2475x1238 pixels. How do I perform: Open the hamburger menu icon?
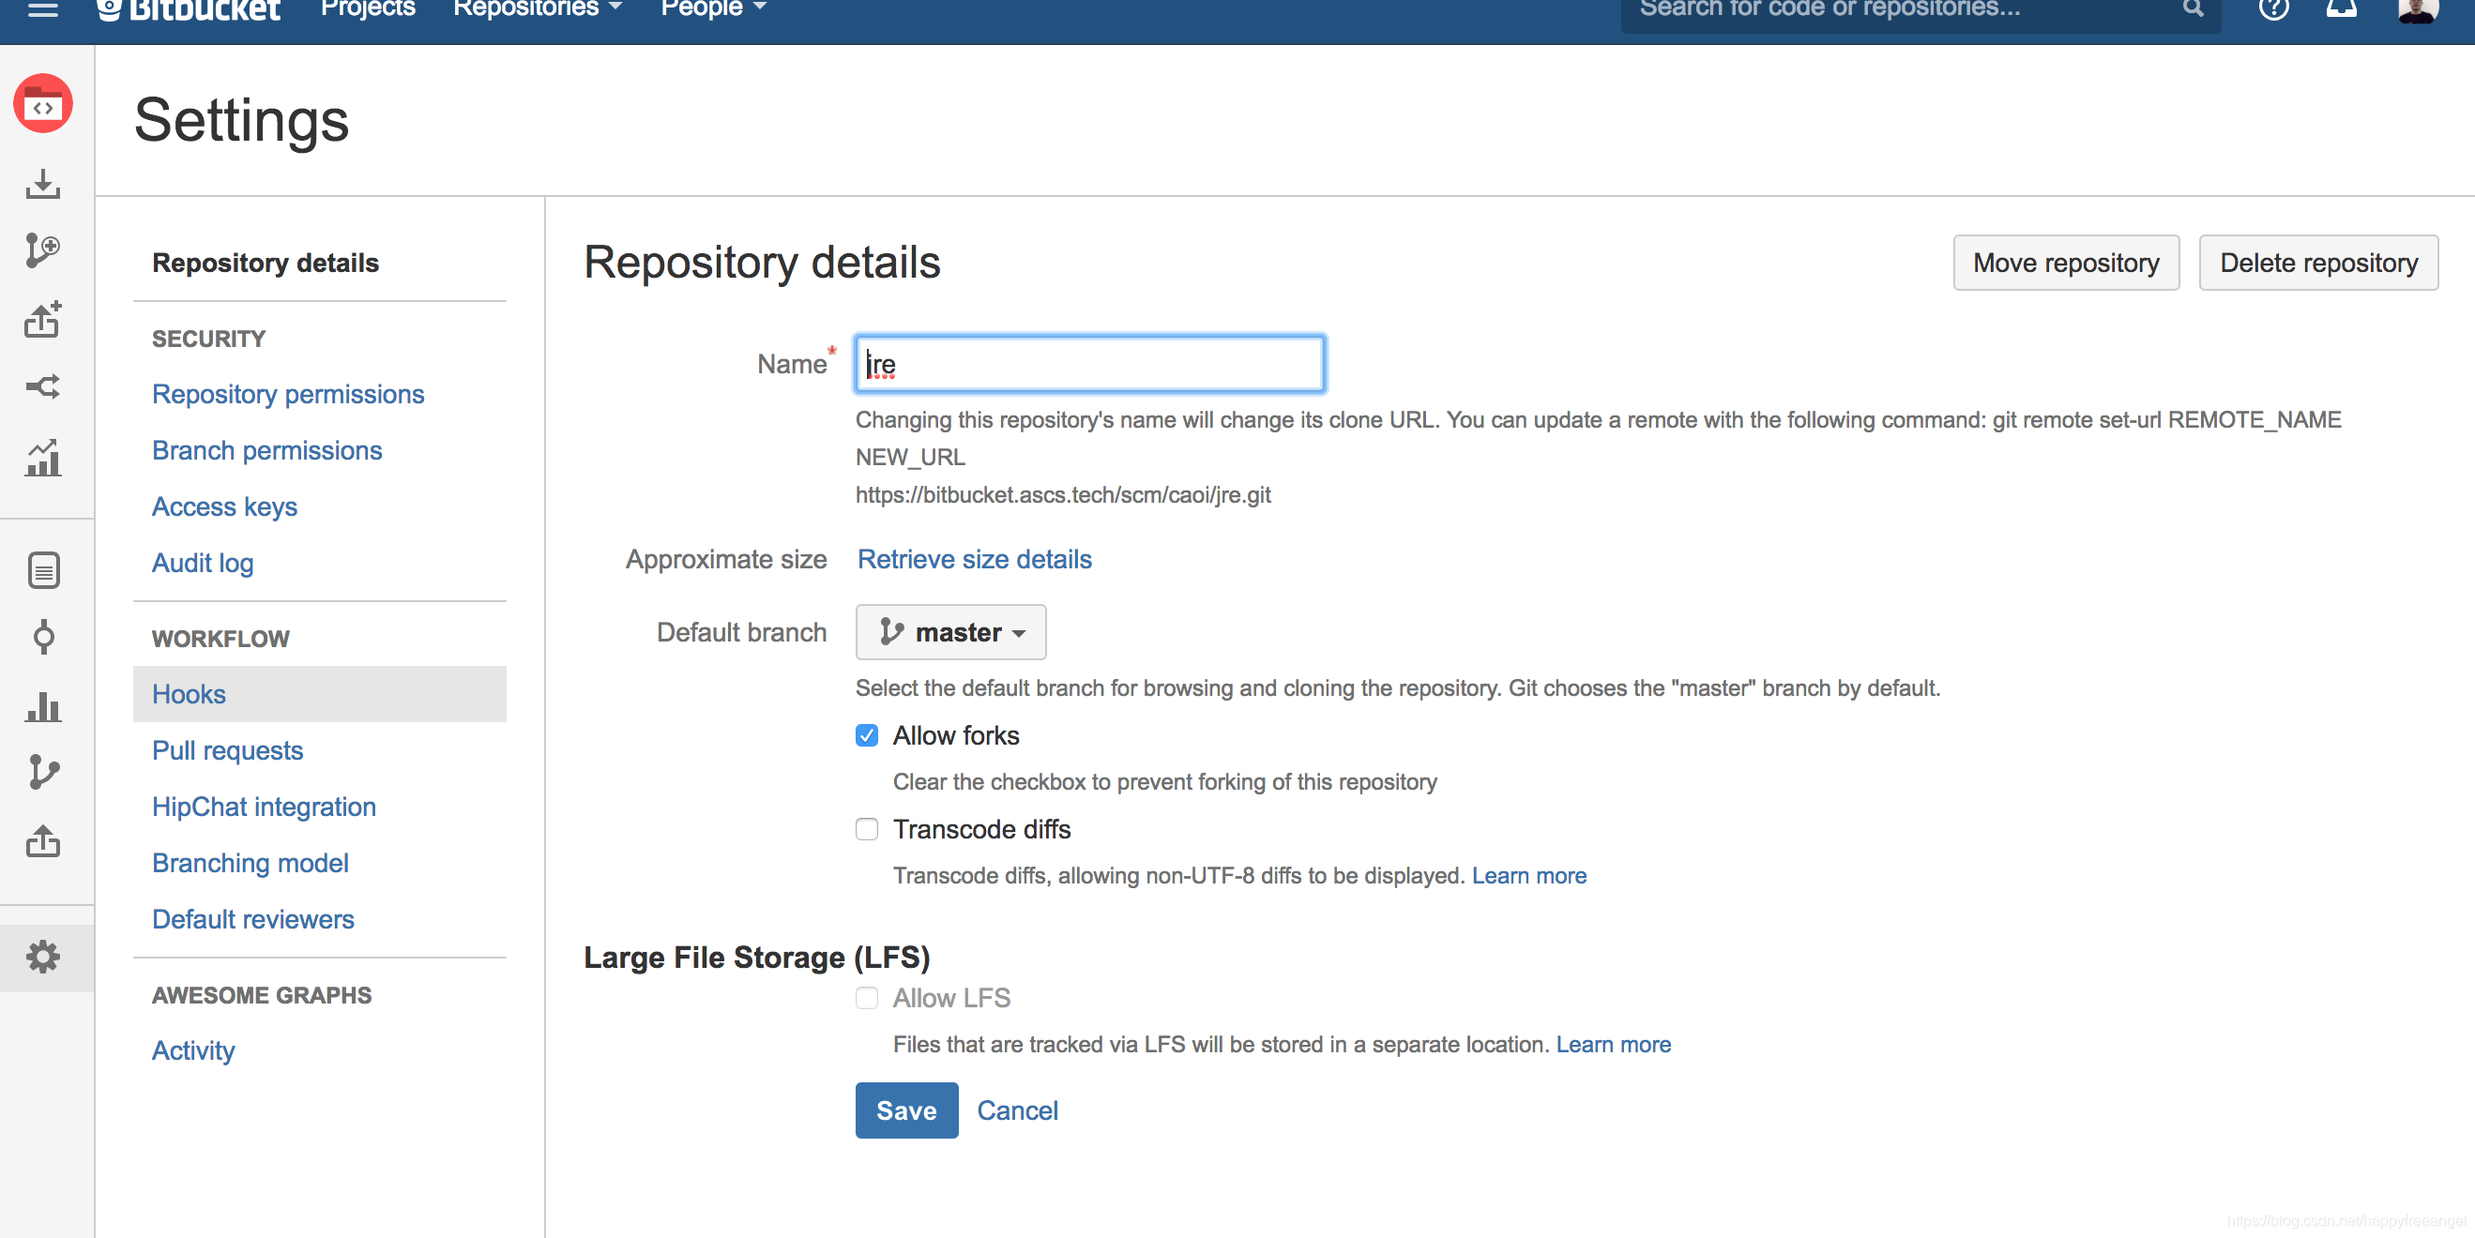tap(42, 9)
